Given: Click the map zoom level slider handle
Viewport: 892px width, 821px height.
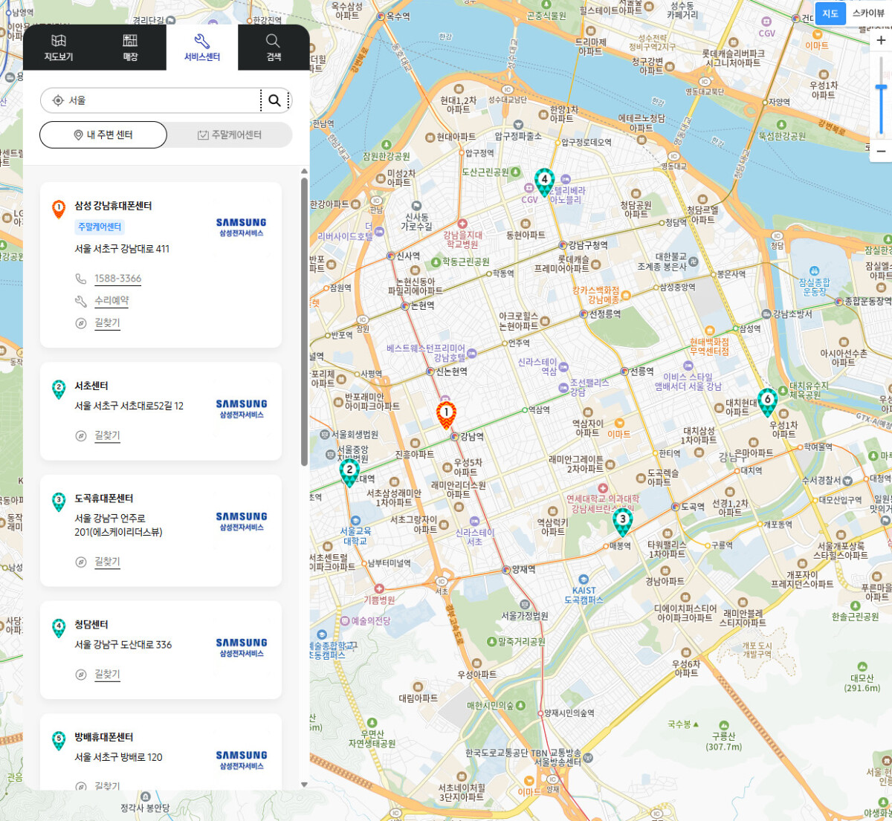Looking at the screenshot, I should coord(881,88).
